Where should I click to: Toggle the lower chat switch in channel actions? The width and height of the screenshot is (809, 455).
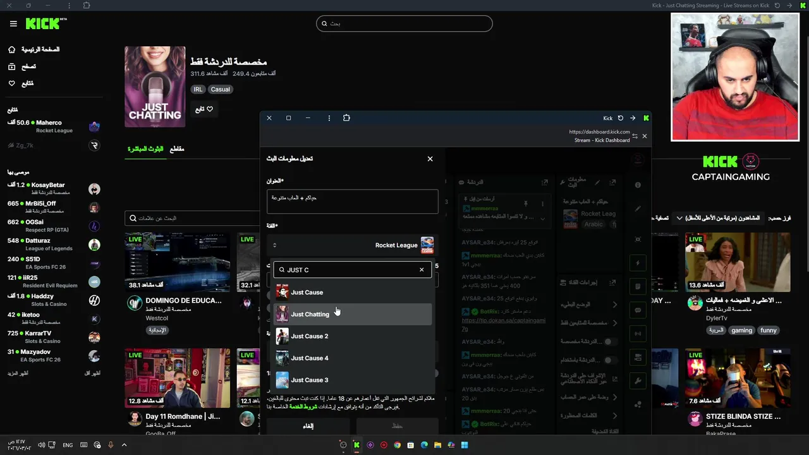608,360
